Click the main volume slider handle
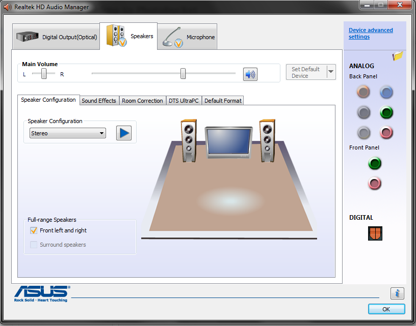 tap(183, 74)
